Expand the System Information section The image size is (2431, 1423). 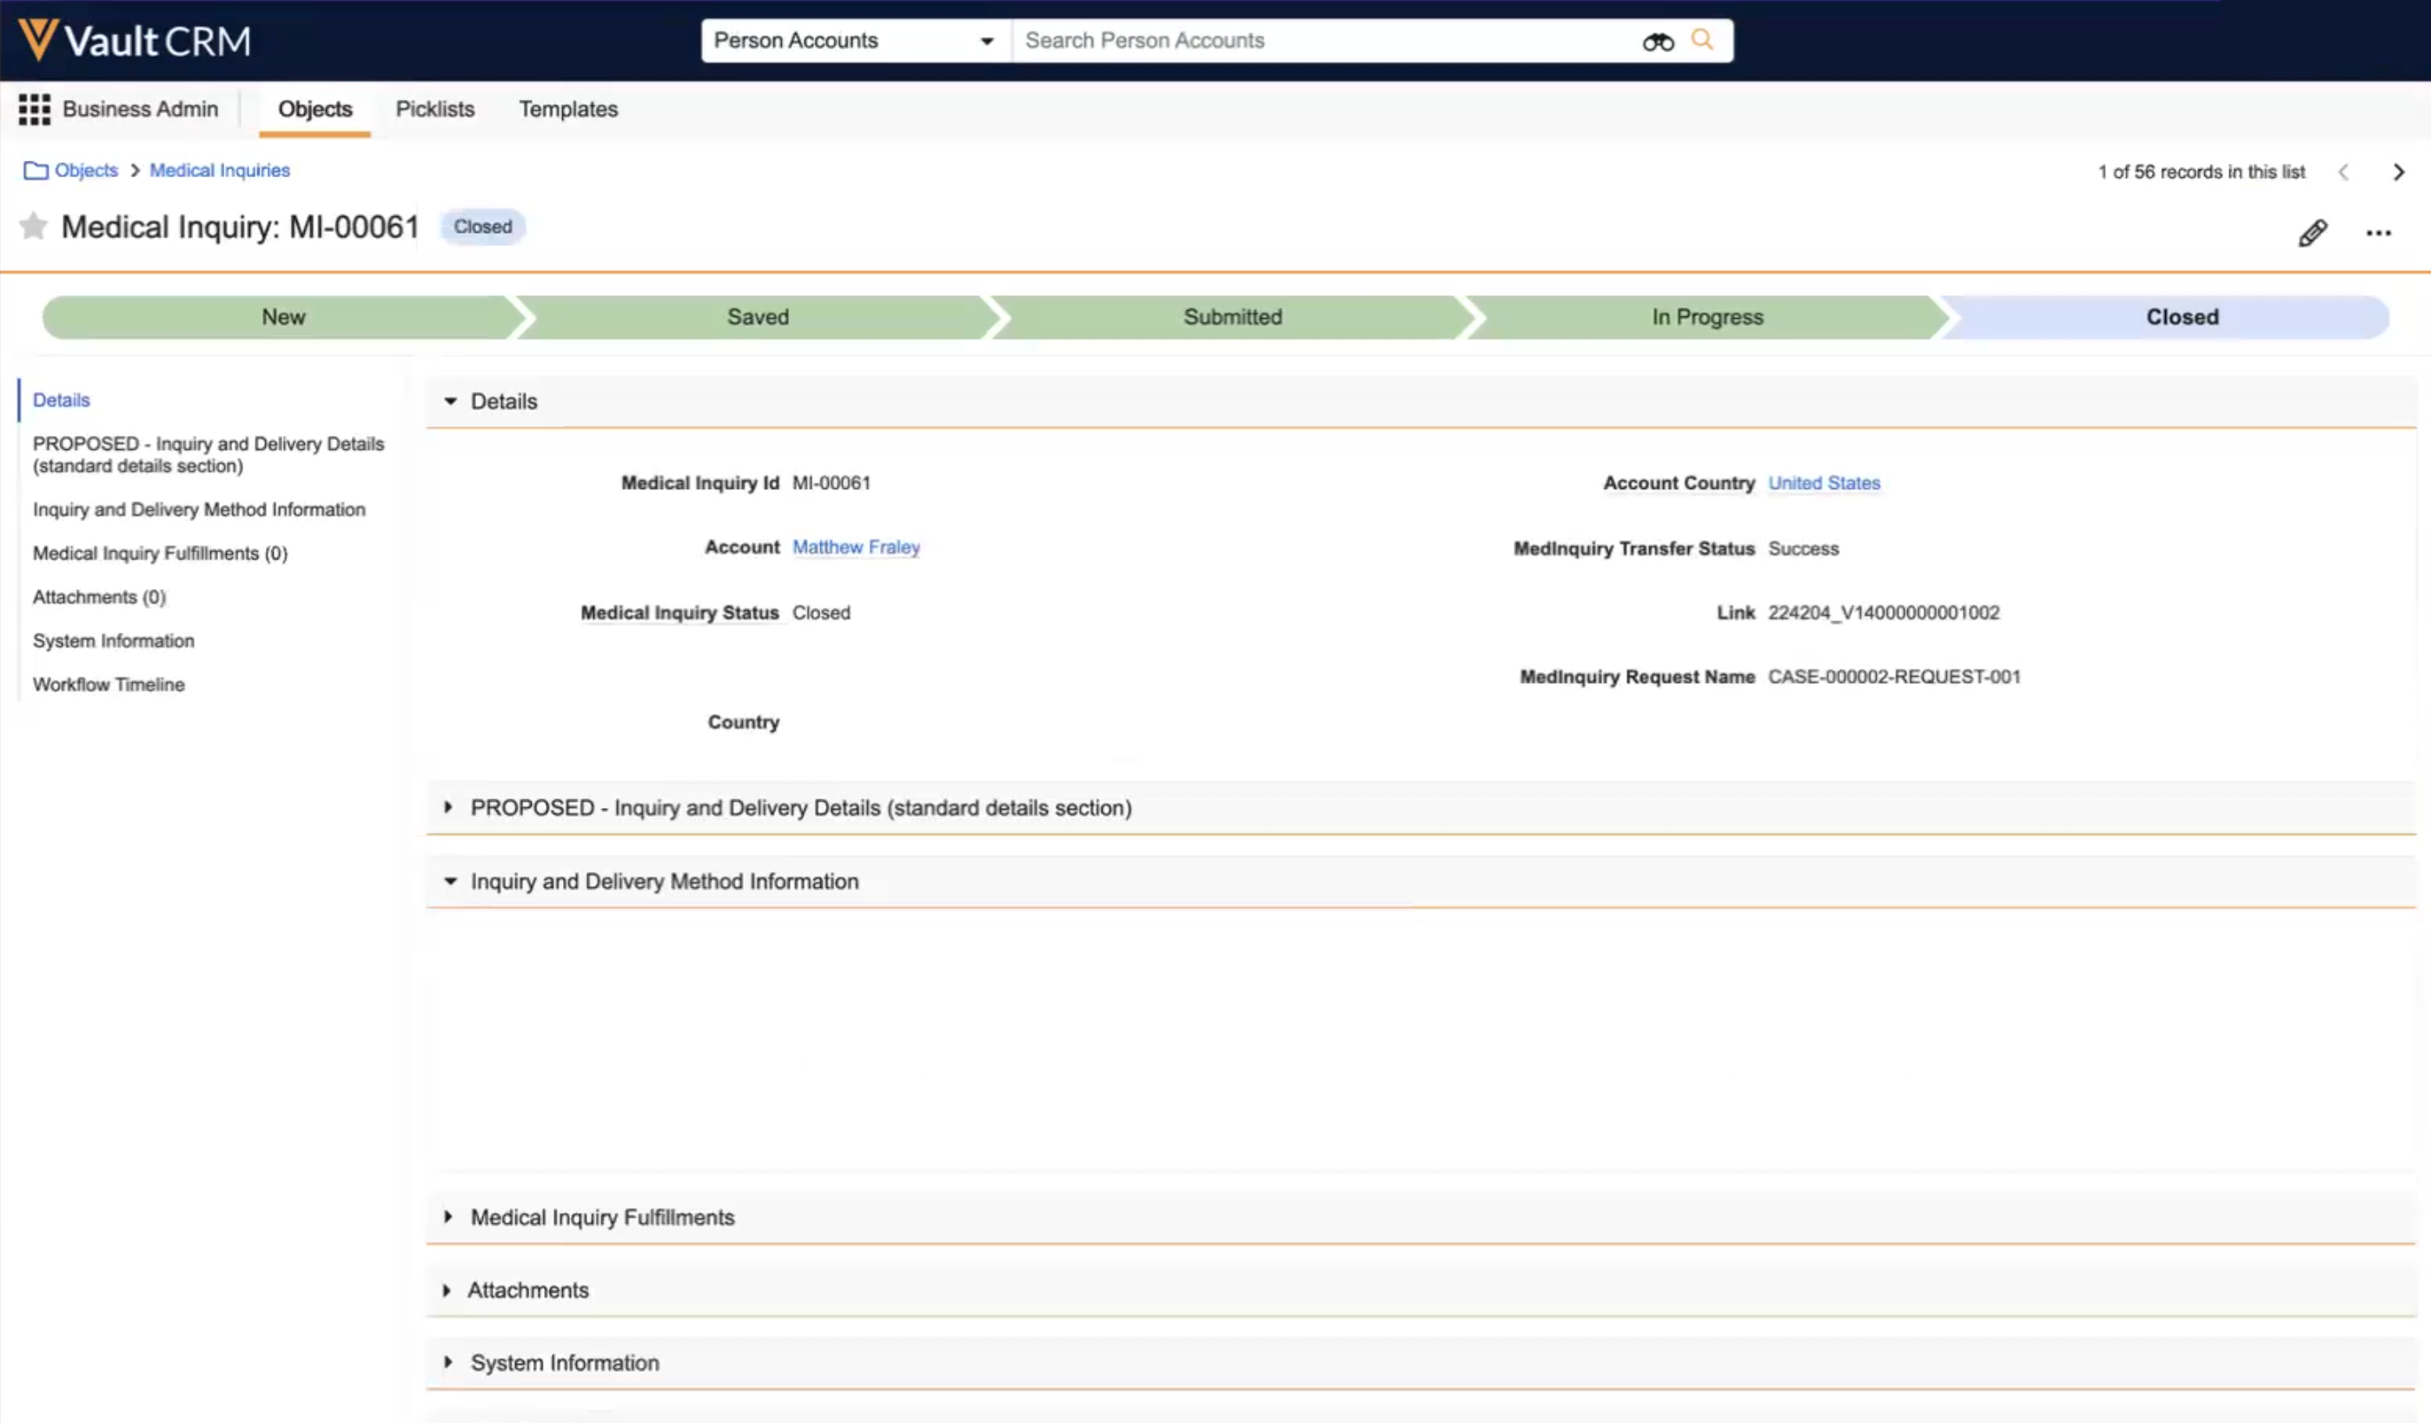coord(448,1362)
